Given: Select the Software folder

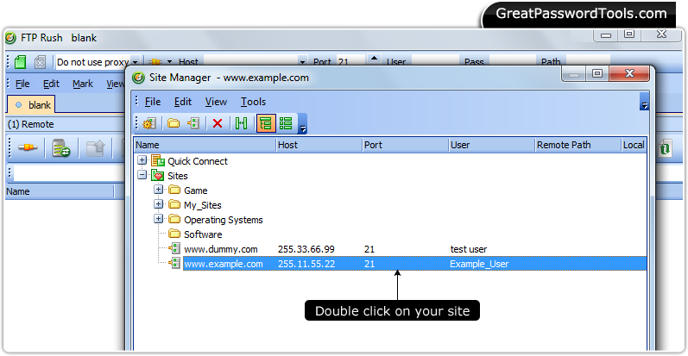Looking at the screenshot, I should click(x=203, y=234).
